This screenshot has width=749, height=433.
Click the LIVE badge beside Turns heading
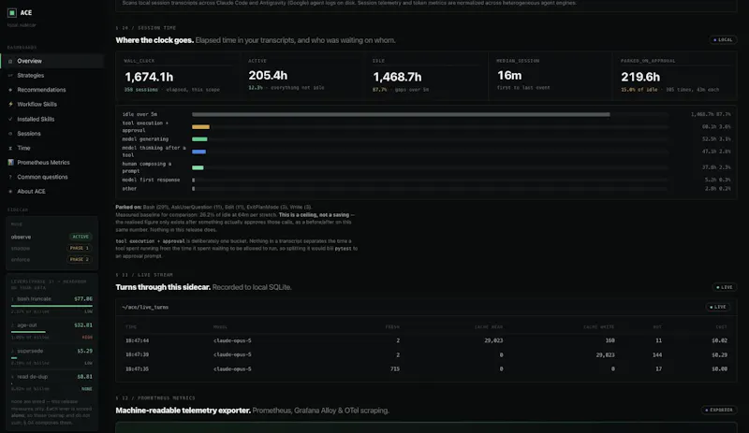pyautogui.click(x=724, y=287)
